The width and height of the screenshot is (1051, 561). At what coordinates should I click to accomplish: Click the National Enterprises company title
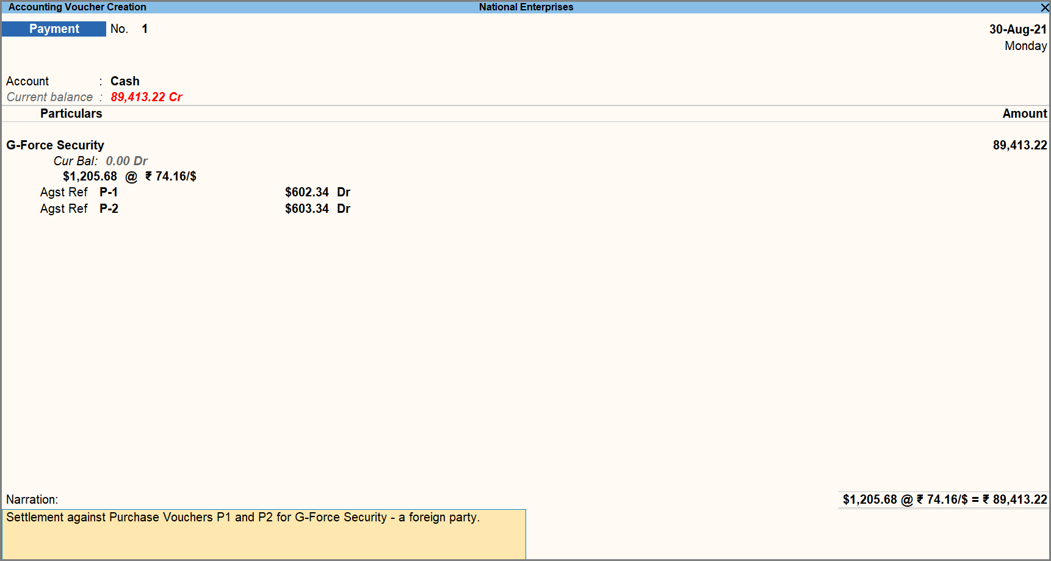click(x=526, y=7)
